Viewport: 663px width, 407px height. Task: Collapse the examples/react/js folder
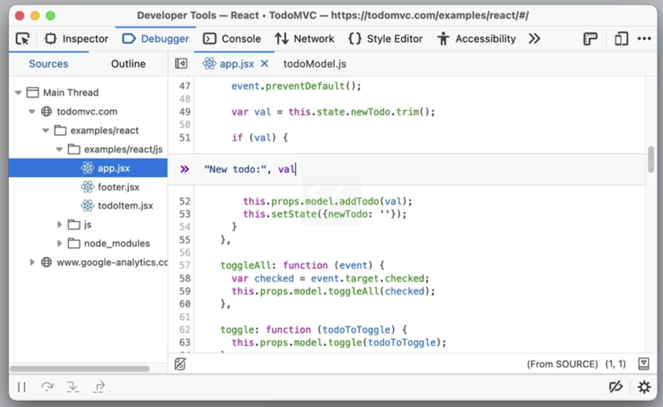click(x=60, y=149)
